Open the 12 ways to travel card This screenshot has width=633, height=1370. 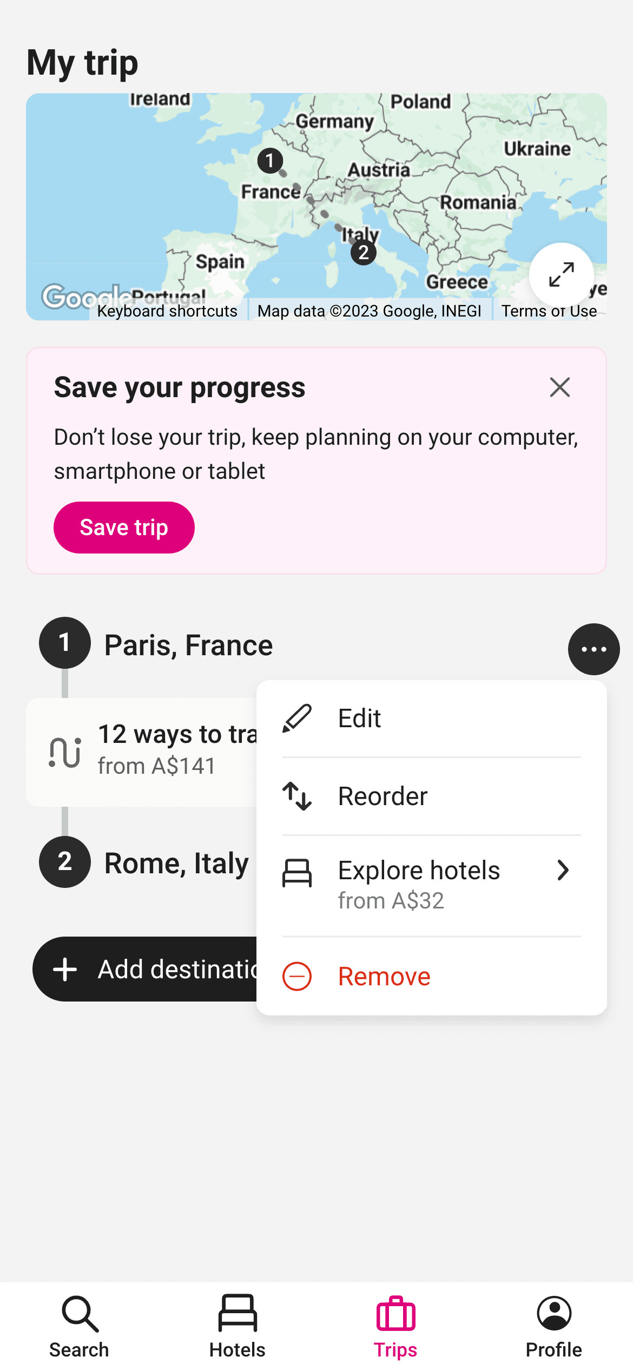coord(142,752)
